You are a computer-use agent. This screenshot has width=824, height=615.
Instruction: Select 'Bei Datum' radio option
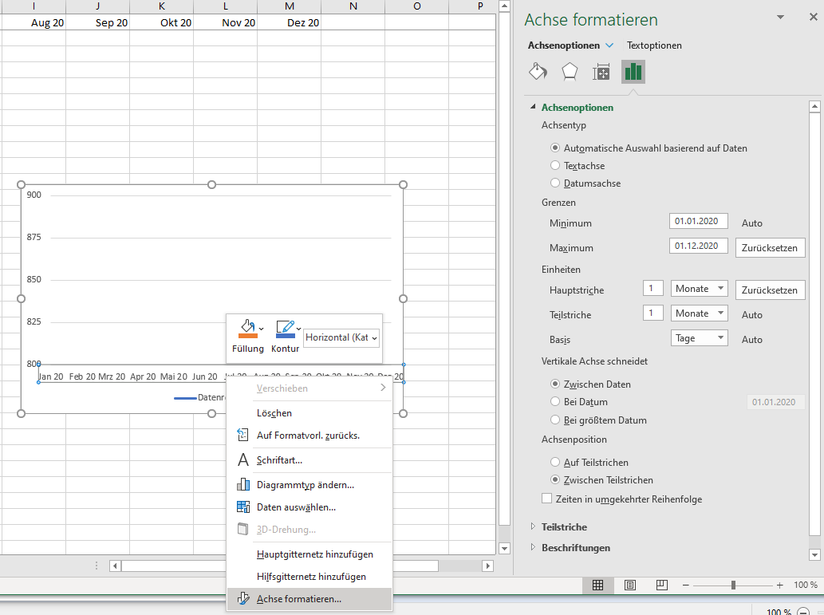coord(555,401)
